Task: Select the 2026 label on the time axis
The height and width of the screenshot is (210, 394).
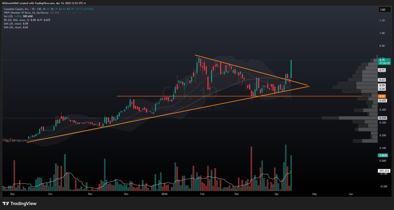Action: 164,194
